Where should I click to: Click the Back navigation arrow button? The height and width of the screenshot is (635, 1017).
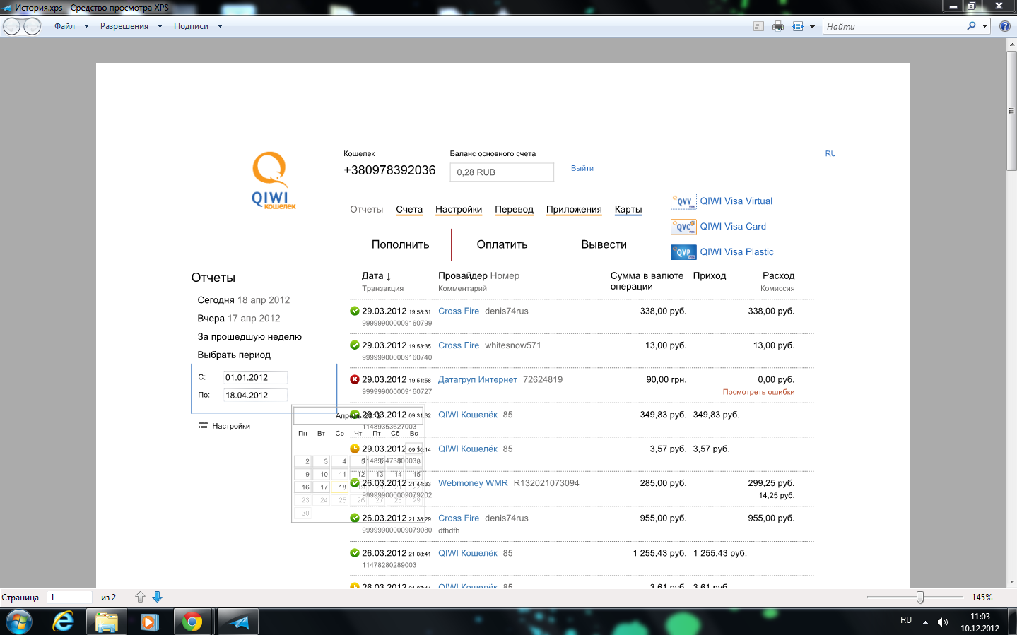[12, 27]
